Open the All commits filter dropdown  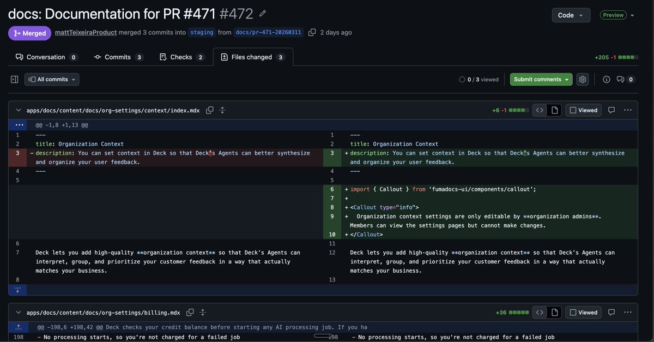pyautogui.click(x=52, y=80)
